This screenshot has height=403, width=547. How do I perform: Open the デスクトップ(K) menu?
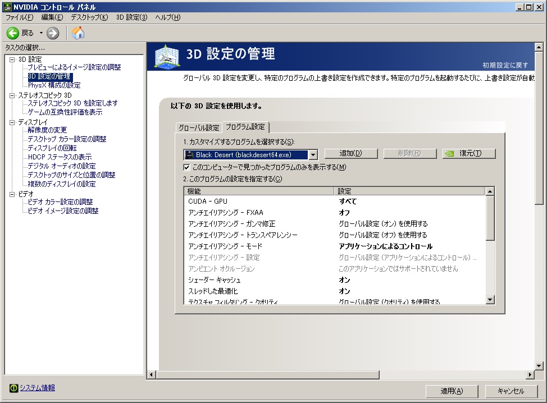(89, 17)
